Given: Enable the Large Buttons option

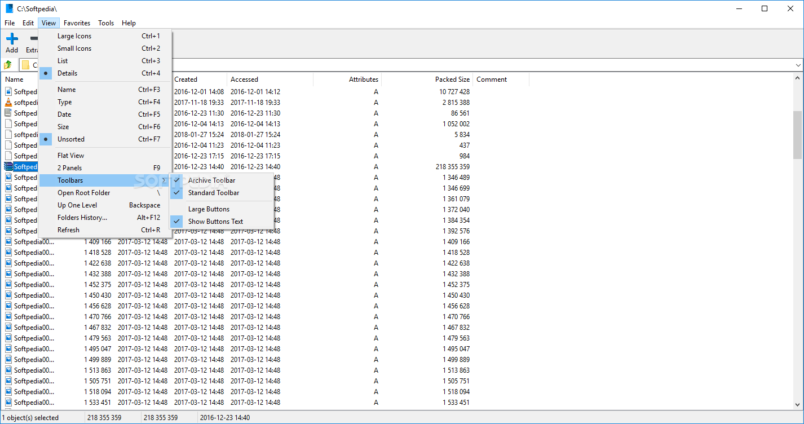Looking at the screenshot, I should pos(222,209).
